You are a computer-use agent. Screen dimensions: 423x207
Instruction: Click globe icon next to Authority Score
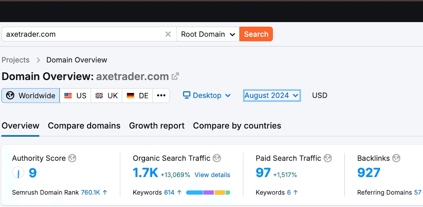(x=72, y=158)
